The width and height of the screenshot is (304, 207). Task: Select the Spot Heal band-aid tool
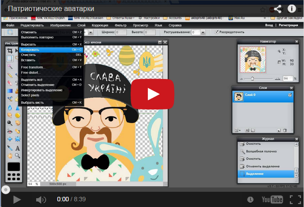click(18, 132)
